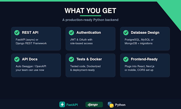The height and width of the screenshot is (109, 181).
Task: Click the green checkmark beside Frontend-Ready
Action: tap(126, 59)
